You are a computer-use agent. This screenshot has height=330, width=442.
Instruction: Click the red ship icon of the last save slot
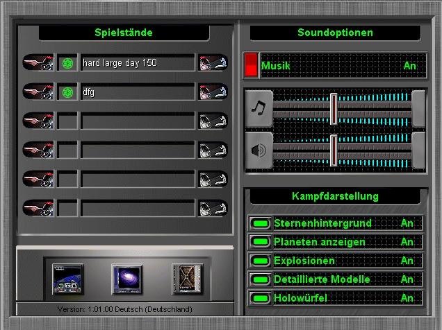tap(38, 208)
